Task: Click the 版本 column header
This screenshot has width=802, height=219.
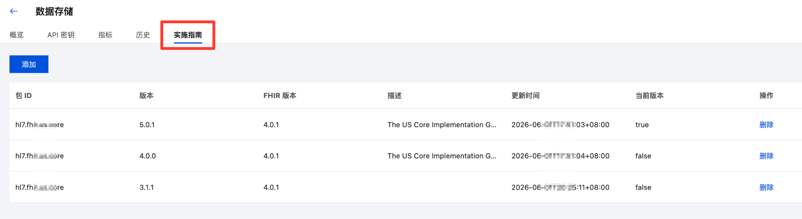Action: pos(146,96)
